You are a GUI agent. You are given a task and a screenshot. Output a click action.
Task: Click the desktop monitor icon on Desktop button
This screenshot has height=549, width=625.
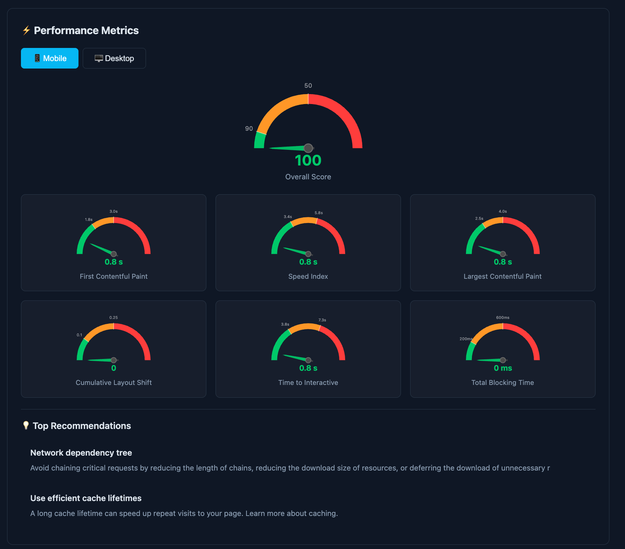point(98,58)
